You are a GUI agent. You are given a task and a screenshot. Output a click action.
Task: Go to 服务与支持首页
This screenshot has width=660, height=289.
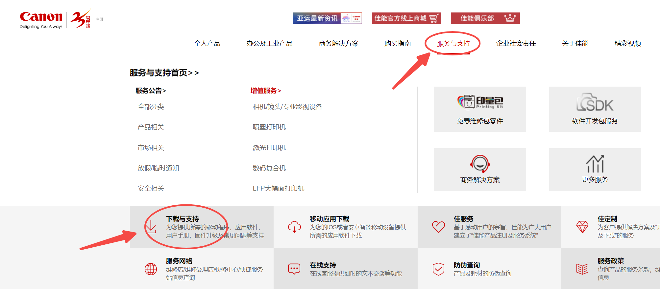[x=164, y=72]
